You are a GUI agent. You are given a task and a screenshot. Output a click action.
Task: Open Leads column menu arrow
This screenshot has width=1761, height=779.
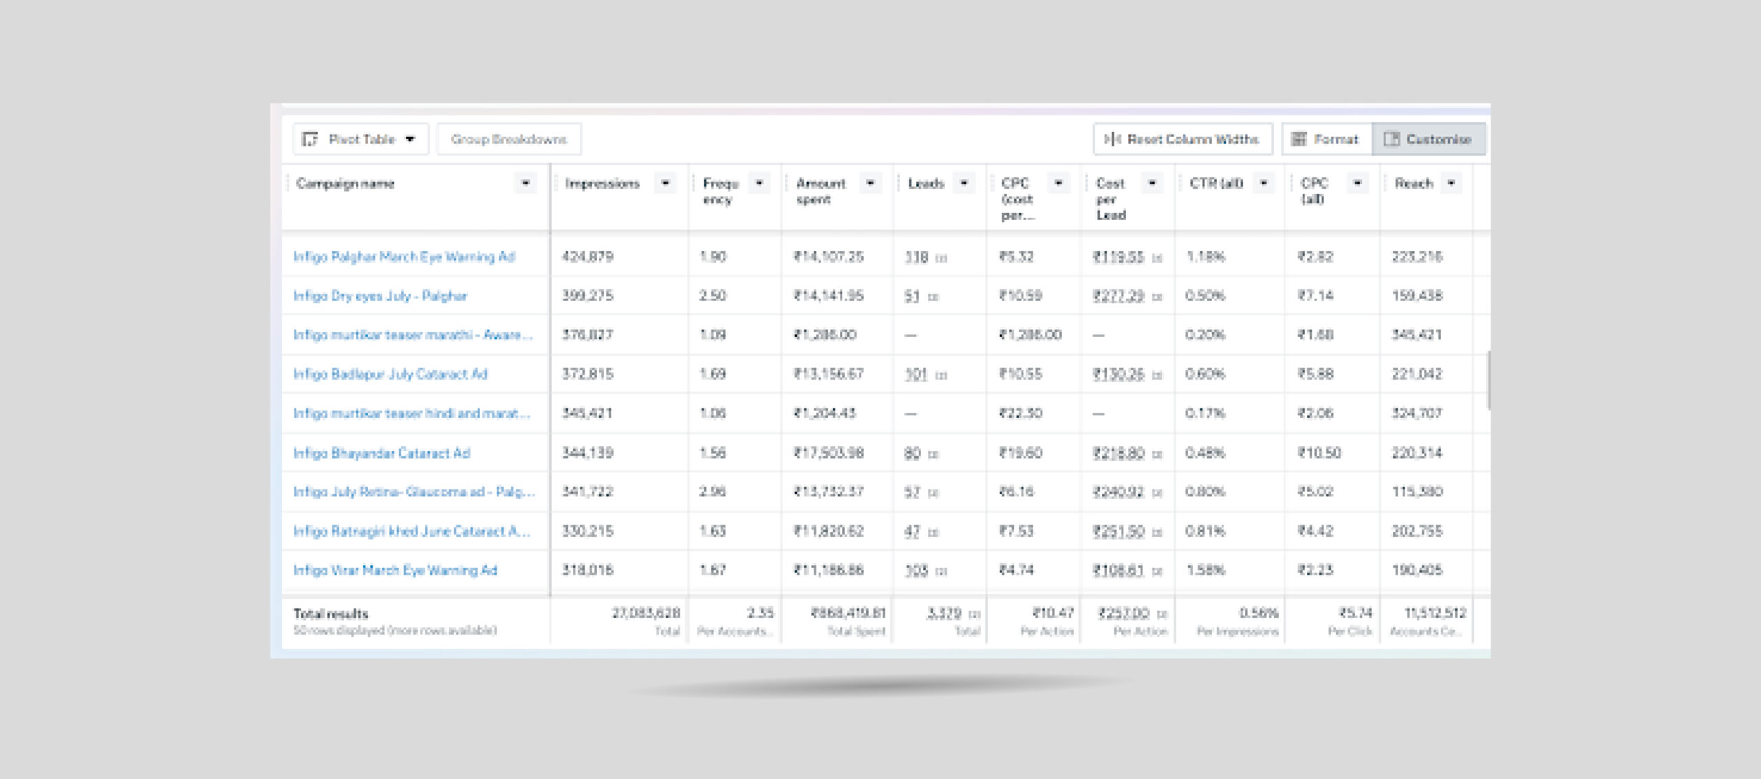tap(964, 184)
